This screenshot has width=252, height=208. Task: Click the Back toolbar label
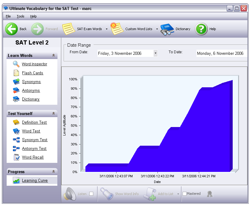[23, 29]
